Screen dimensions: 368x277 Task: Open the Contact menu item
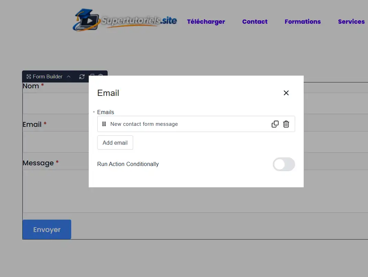click(x=255, y=22)
